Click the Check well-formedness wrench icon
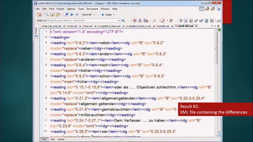This screenshot has width=253, height=142. click(171, 21)
